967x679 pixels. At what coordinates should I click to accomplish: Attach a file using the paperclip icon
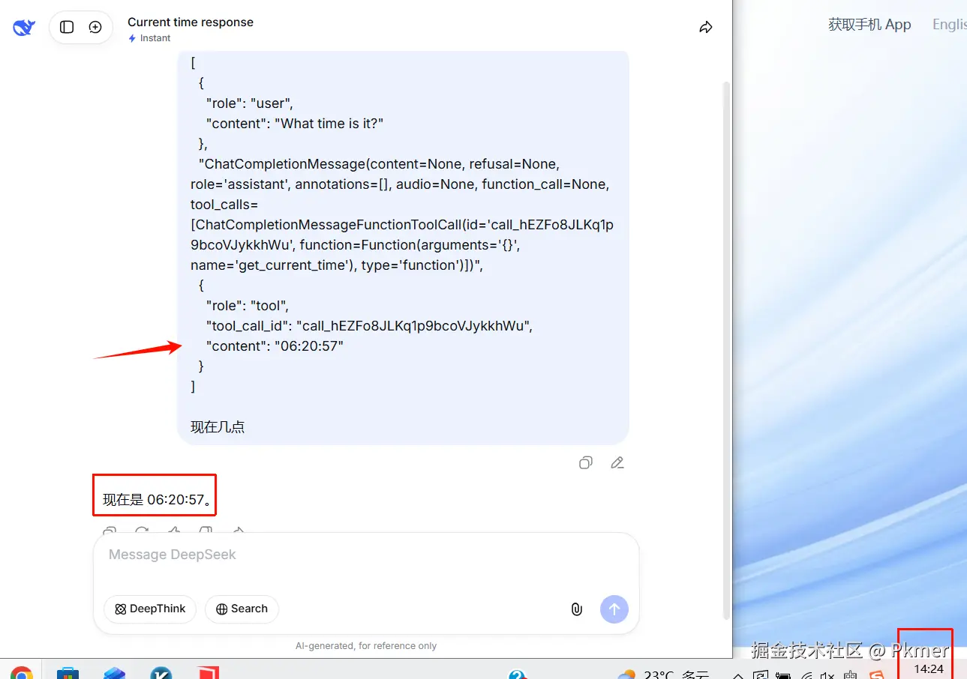coord(576,609)
